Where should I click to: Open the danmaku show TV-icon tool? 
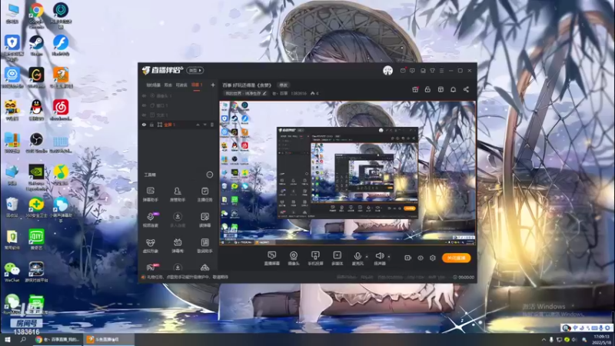point(178,245)
